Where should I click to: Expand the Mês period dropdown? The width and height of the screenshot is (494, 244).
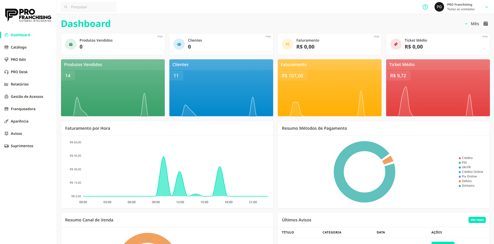pos(472,24)
